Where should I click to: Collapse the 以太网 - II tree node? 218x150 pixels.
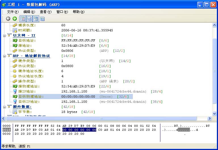pos(5,36)
